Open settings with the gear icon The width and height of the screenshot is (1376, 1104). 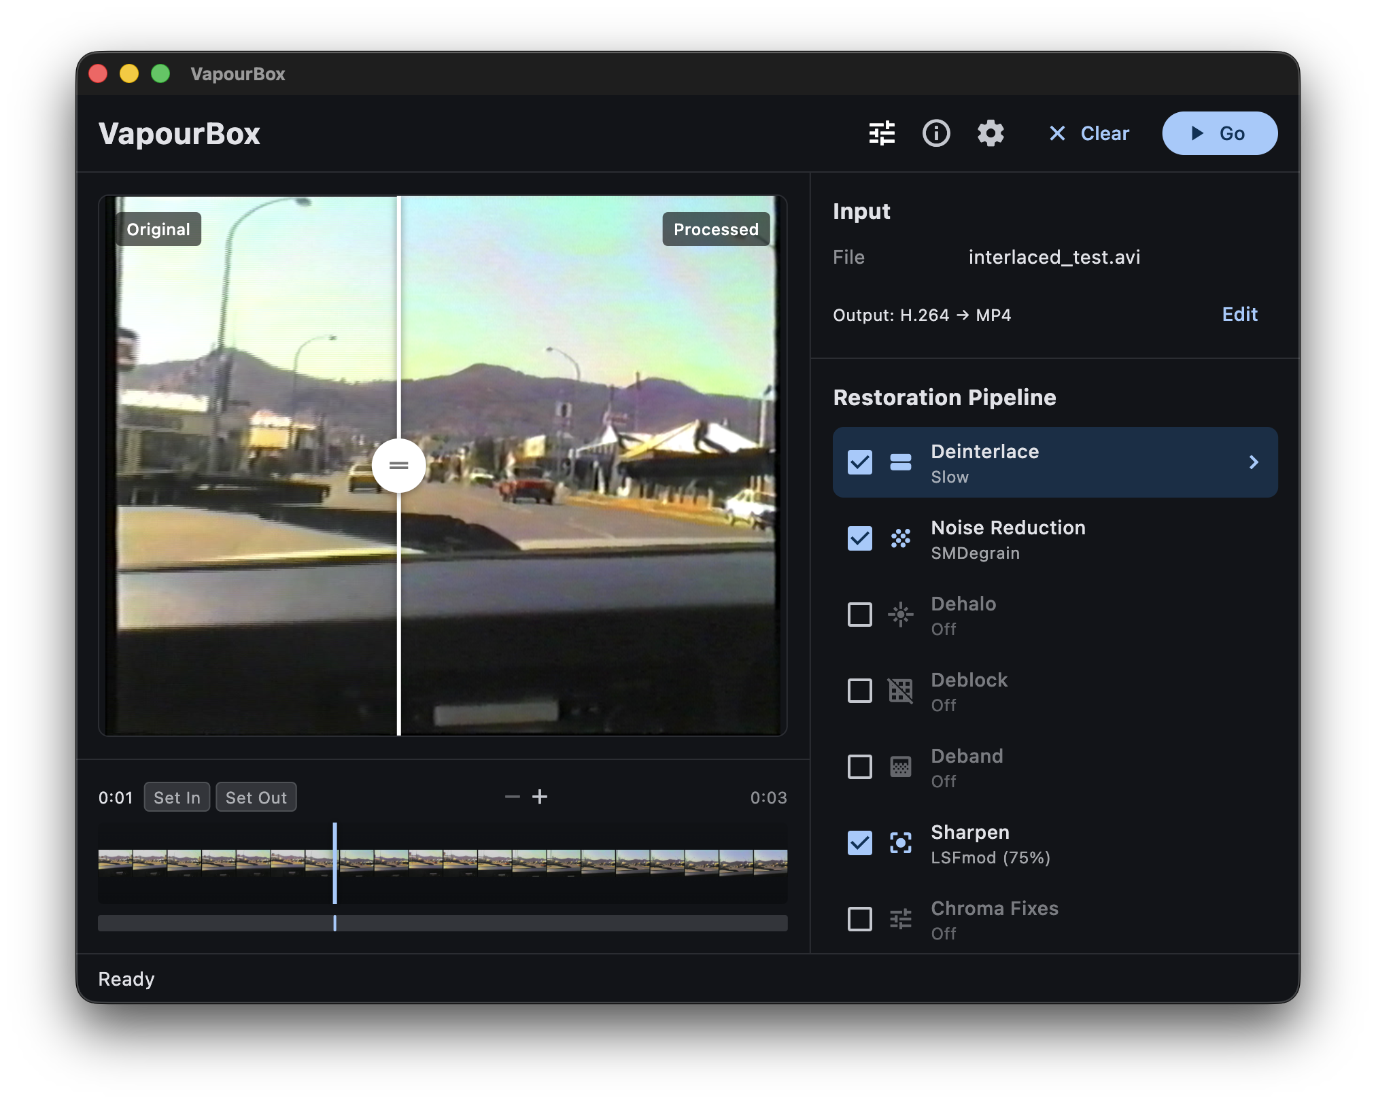point(991,133)
